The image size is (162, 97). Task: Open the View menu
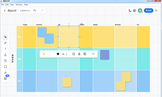point(12,5)
